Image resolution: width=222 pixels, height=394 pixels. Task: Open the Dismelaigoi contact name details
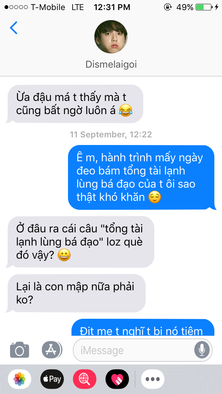click(111, 65)
